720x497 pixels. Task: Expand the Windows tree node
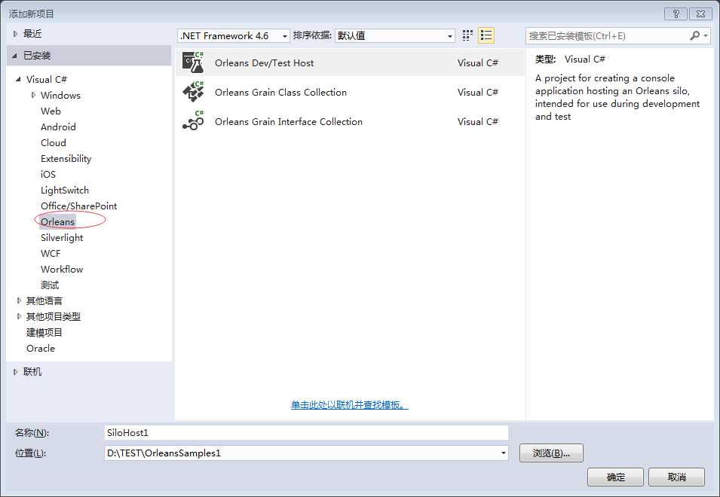(x=33, y=95)
